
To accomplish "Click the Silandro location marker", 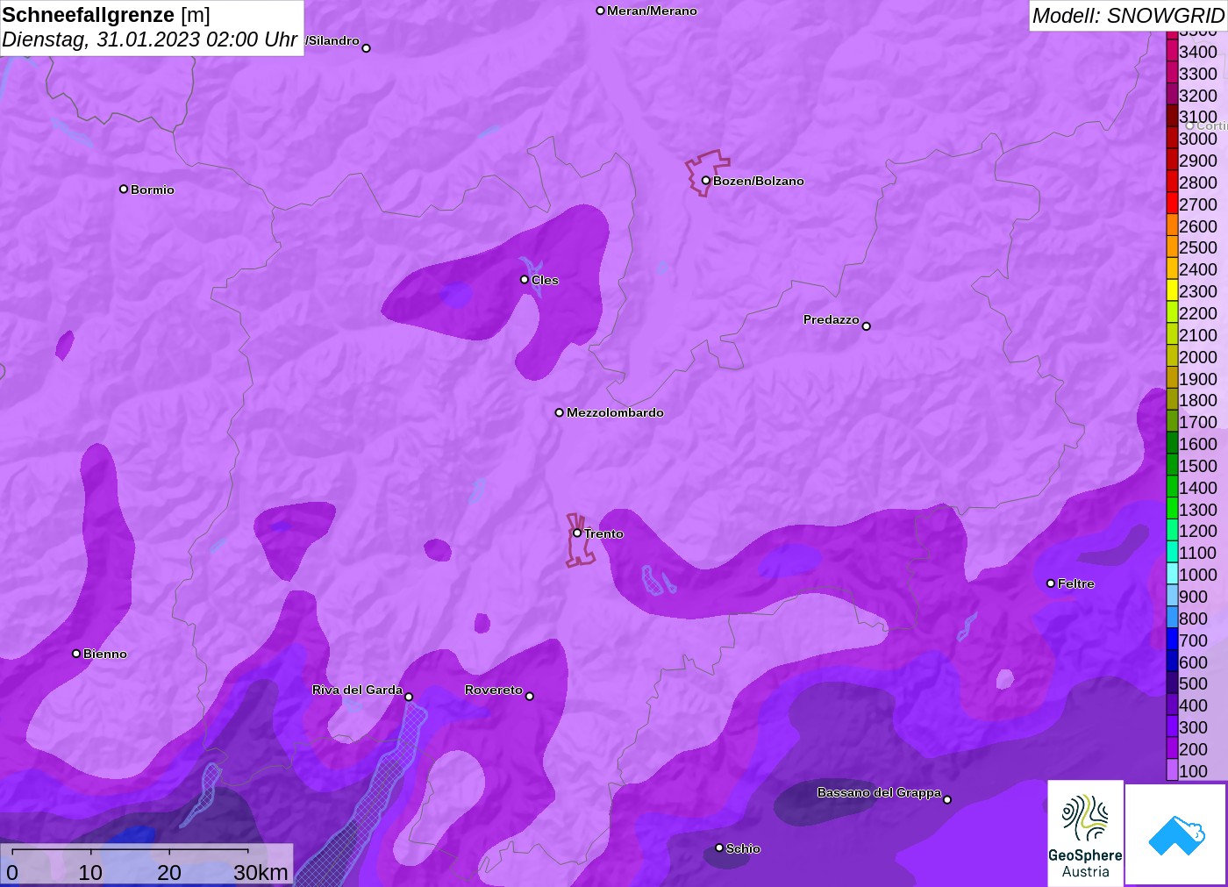I will click(x=367, y=48).
